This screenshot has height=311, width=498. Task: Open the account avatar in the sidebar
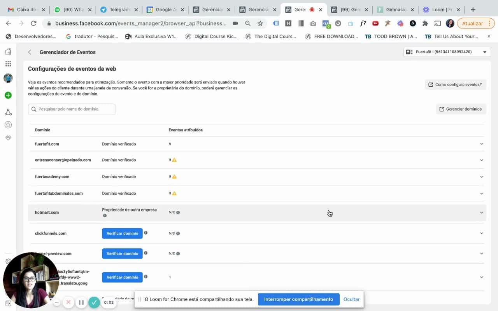point(8,78)
